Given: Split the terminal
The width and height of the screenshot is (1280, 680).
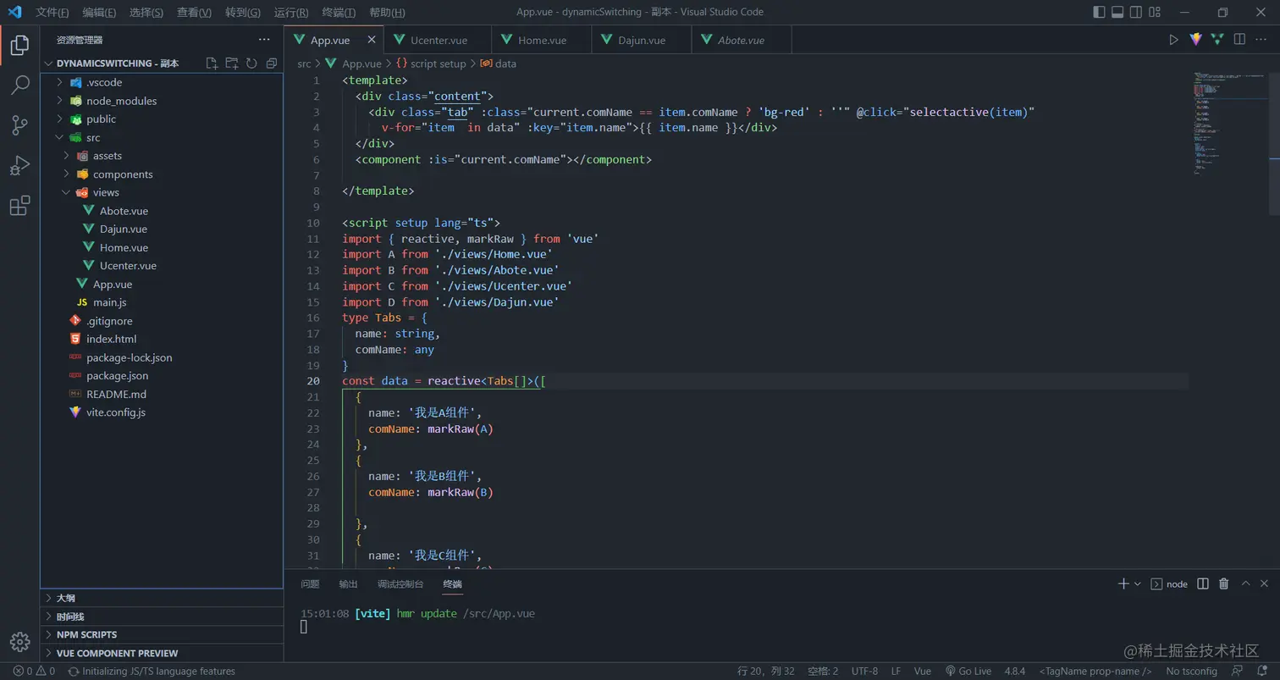Looking at the screenshot, I should (1203, 583).
